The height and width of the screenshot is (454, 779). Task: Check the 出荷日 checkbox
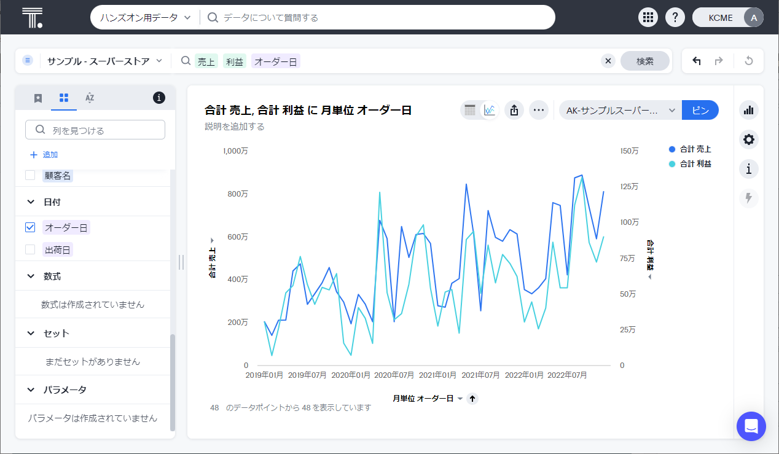[x=30, y=249]
